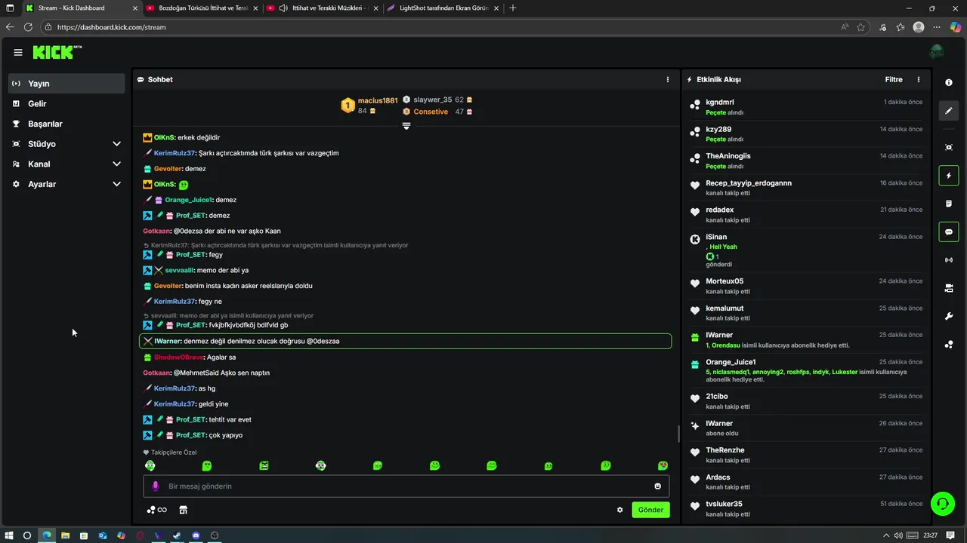The width and height of the screenshot is (967, 543).
Task: Click the Recep_tayyip_erdogannn follow entry
Action: click(x=808, y=188)
